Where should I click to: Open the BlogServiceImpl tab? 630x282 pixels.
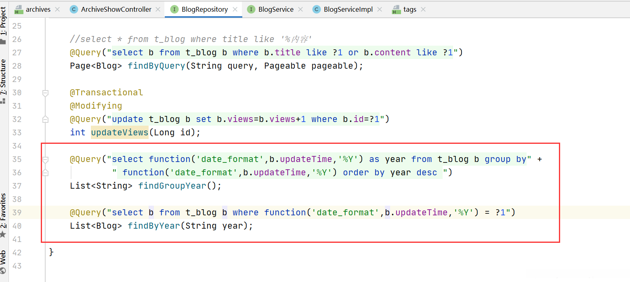click(x=348, y=9)
